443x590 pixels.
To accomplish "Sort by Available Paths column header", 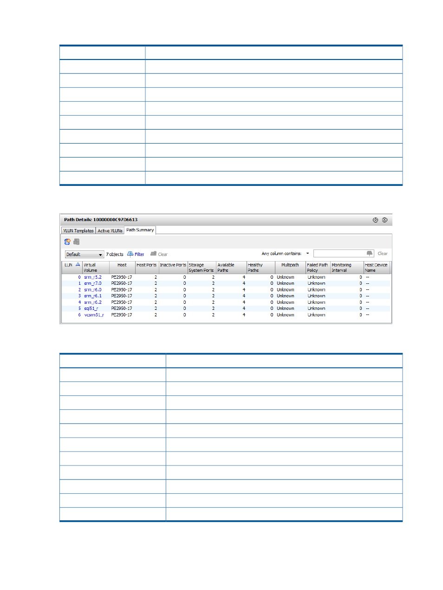I will coord(231,268).
